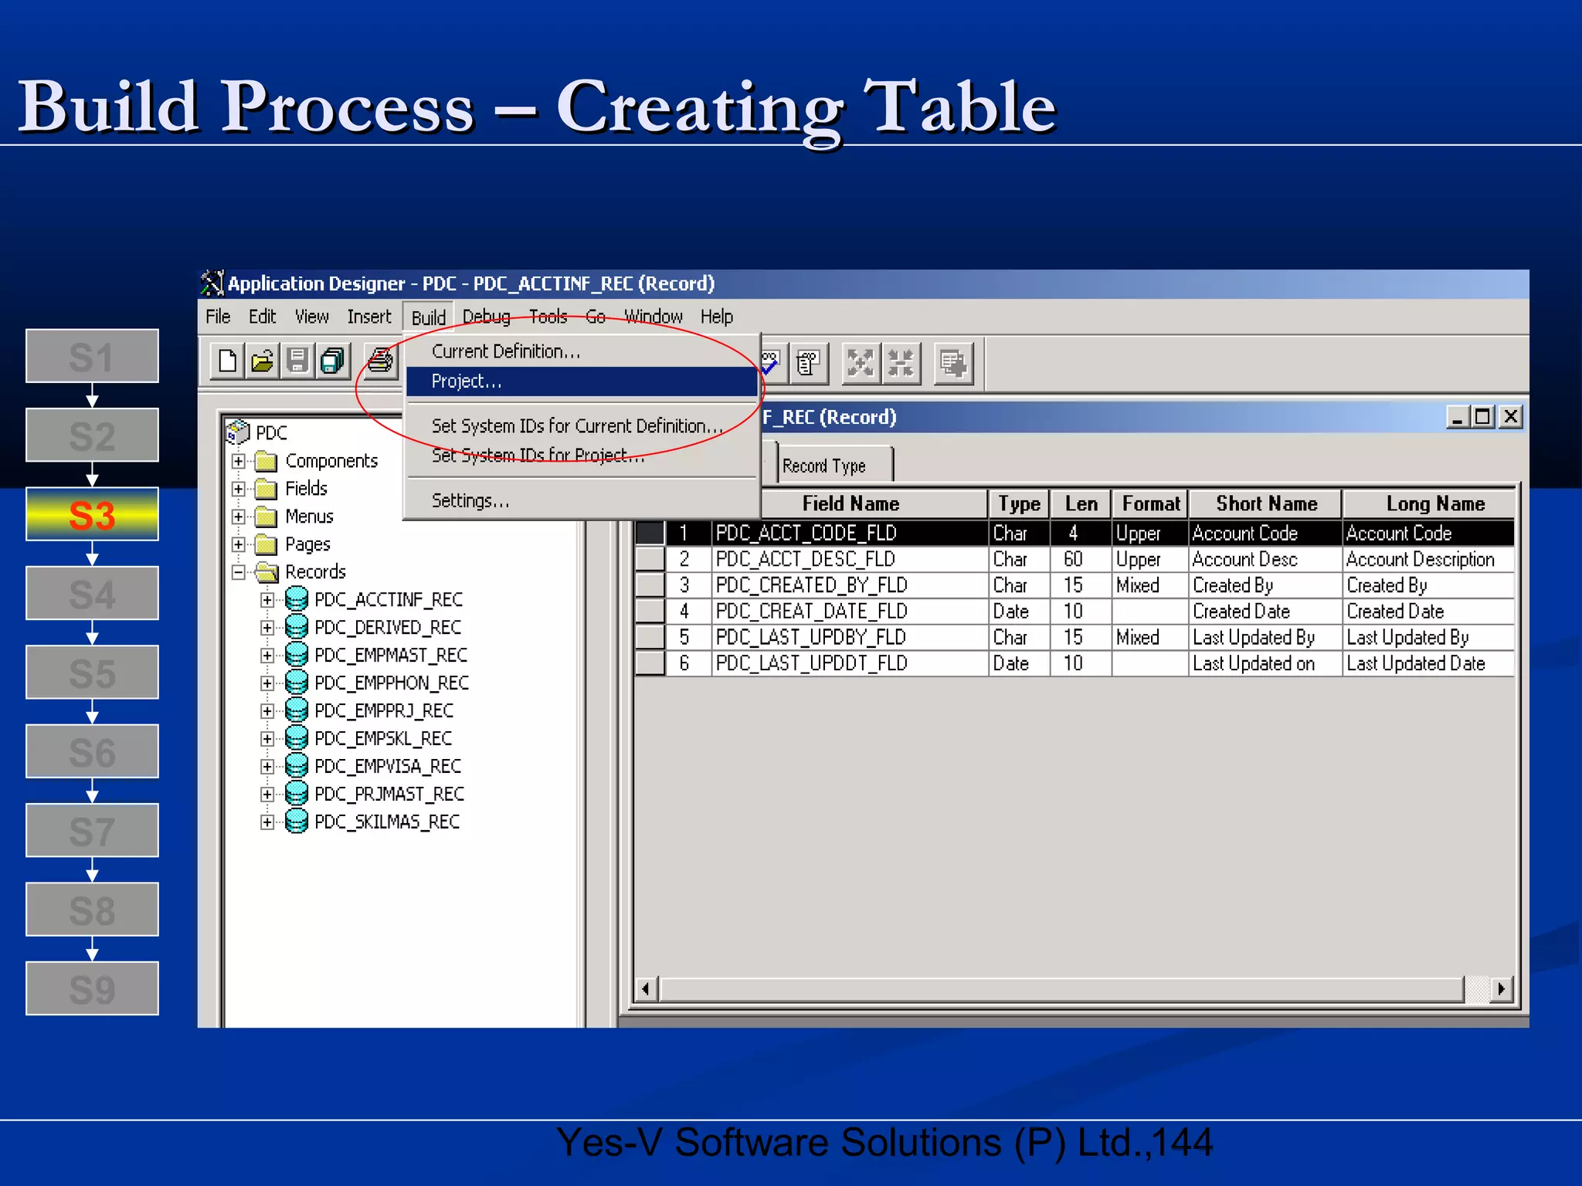Click row selector for row 3

tap(650, 585)
